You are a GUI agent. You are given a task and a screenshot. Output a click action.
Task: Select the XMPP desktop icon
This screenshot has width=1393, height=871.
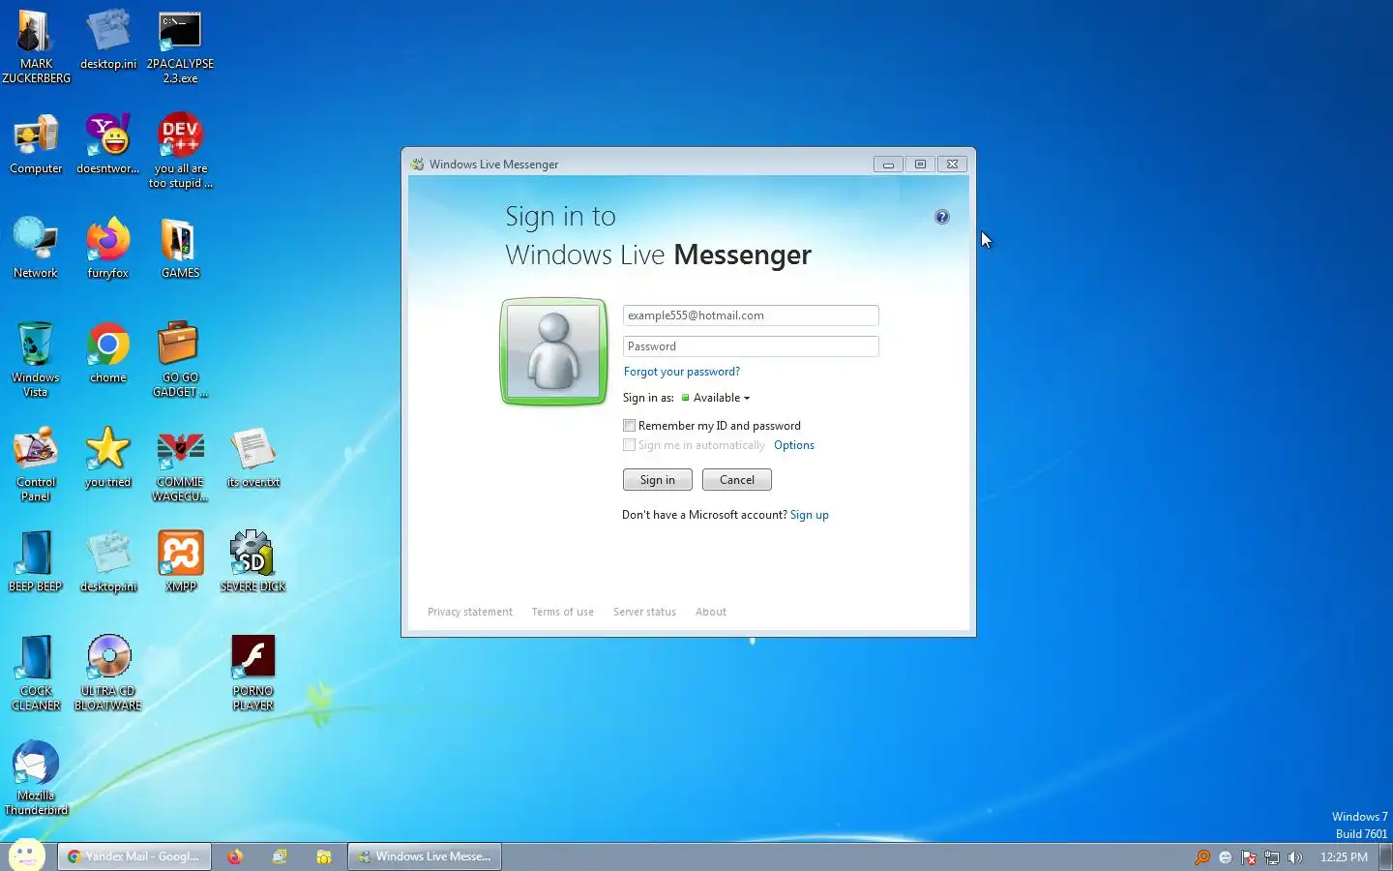coord(180,562)
